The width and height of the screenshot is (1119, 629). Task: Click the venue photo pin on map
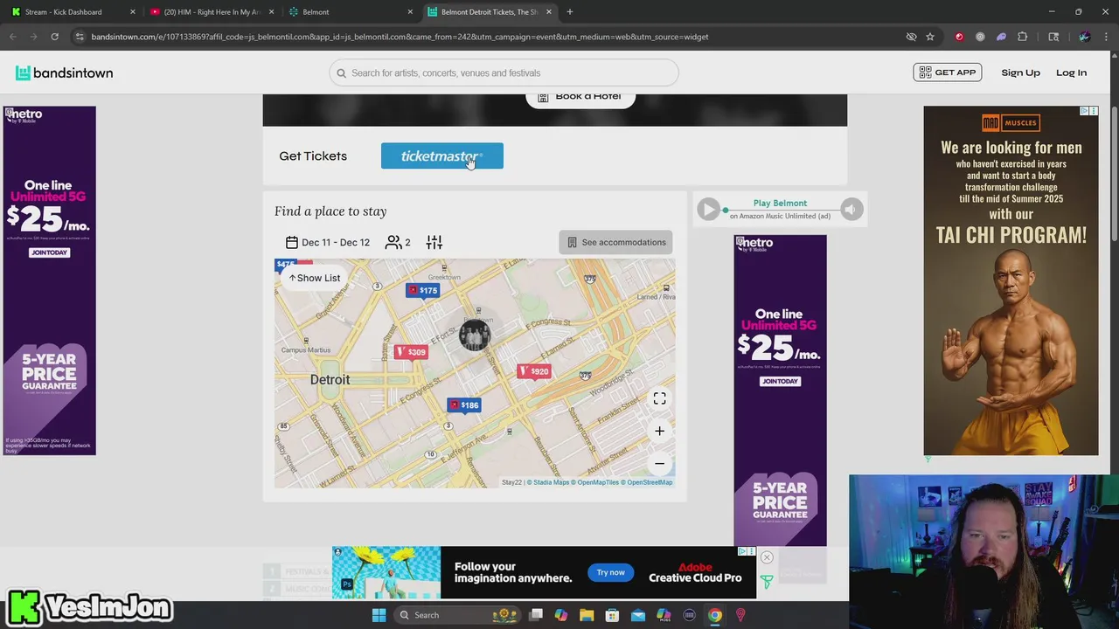coord(475,335)
